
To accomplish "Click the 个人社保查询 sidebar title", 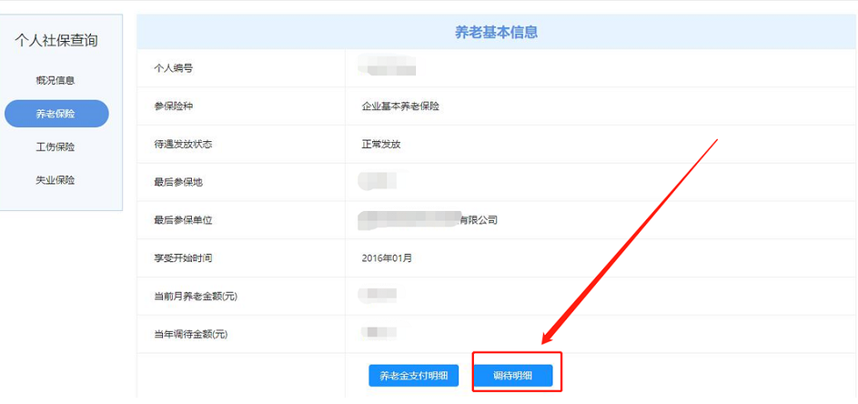I will pyautogui.click(x=56, y=40).
